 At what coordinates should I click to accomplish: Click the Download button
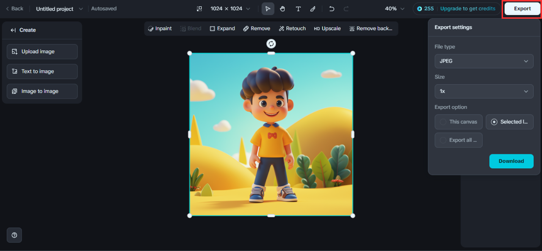512,161
